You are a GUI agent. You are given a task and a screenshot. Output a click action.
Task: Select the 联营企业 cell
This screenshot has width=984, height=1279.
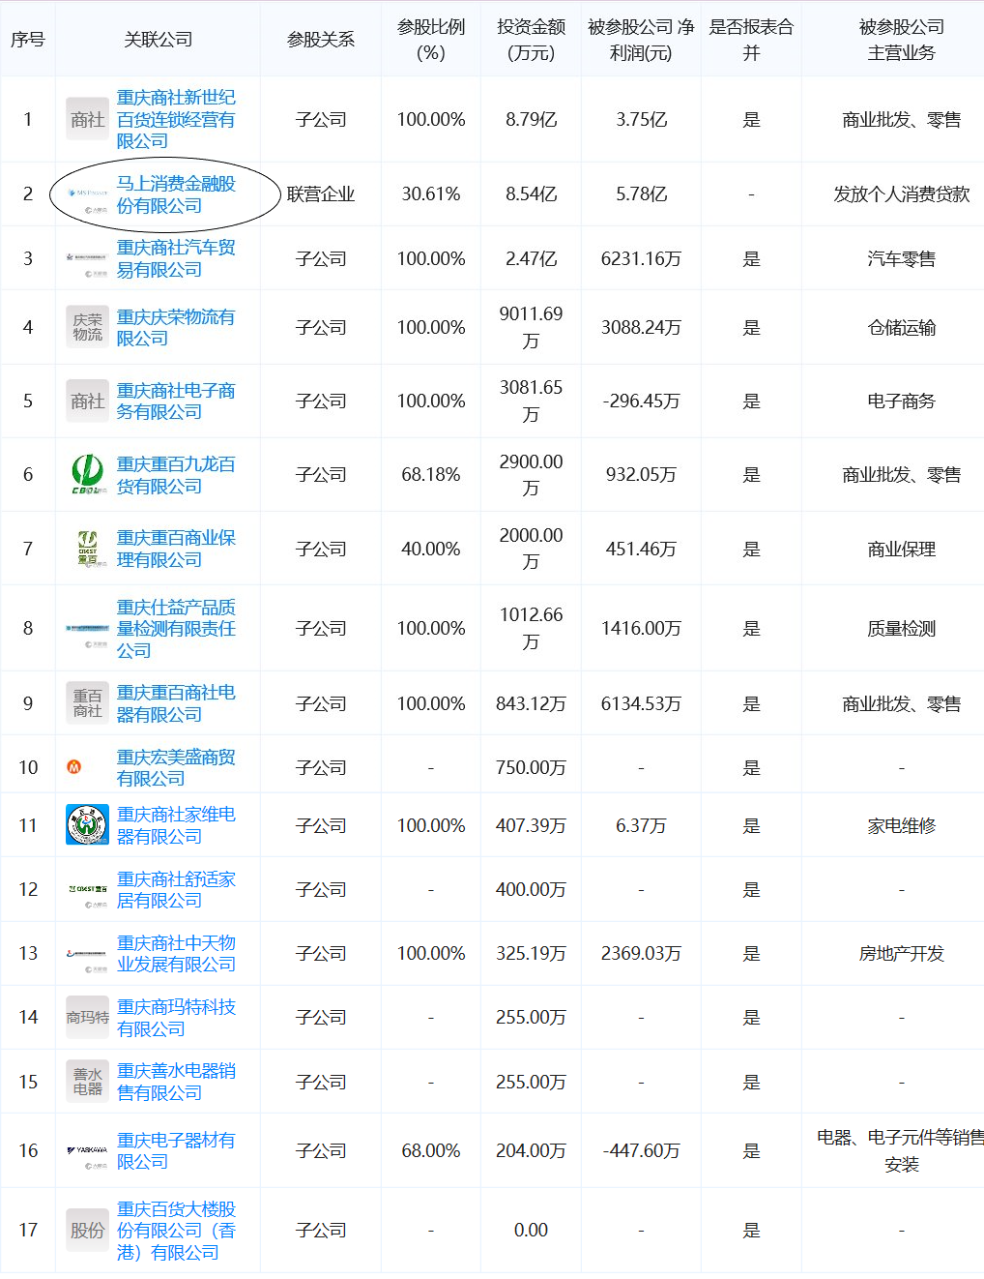(x=321, y=194)
